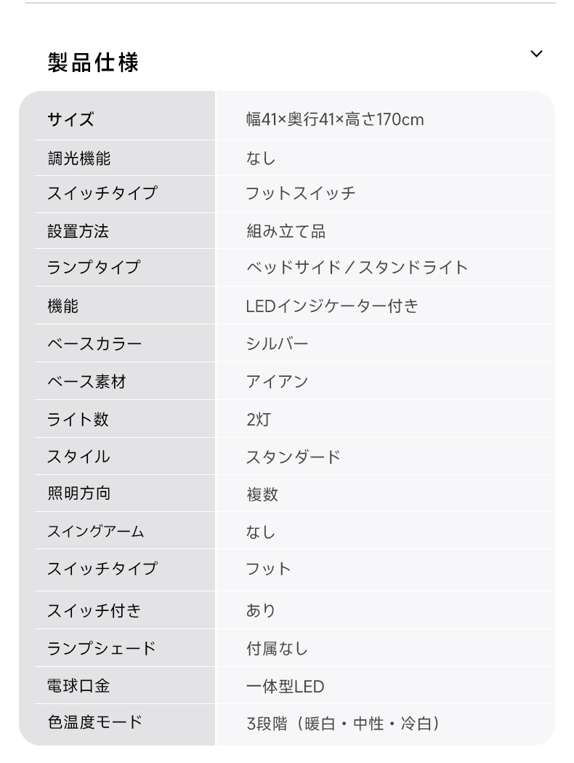The width and height of the screenshot is (574, 763).
Task: Select the 設置方法 row label
Action: 78,231
